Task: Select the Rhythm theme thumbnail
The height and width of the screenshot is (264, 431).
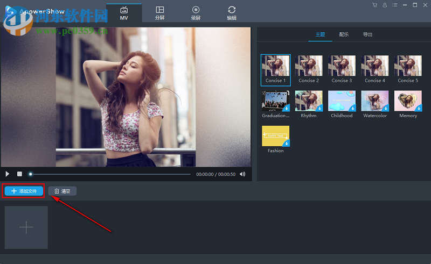Action: pos(309,101)
